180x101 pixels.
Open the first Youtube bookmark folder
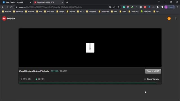tap(6, 12)
